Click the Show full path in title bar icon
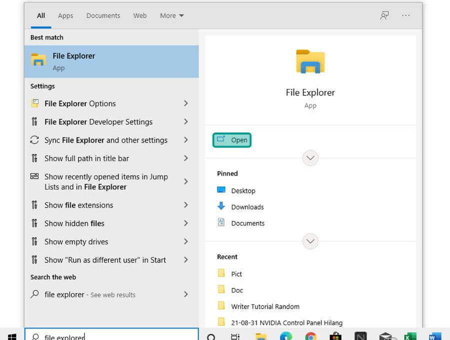450x340 pixels. coord(34,158)
